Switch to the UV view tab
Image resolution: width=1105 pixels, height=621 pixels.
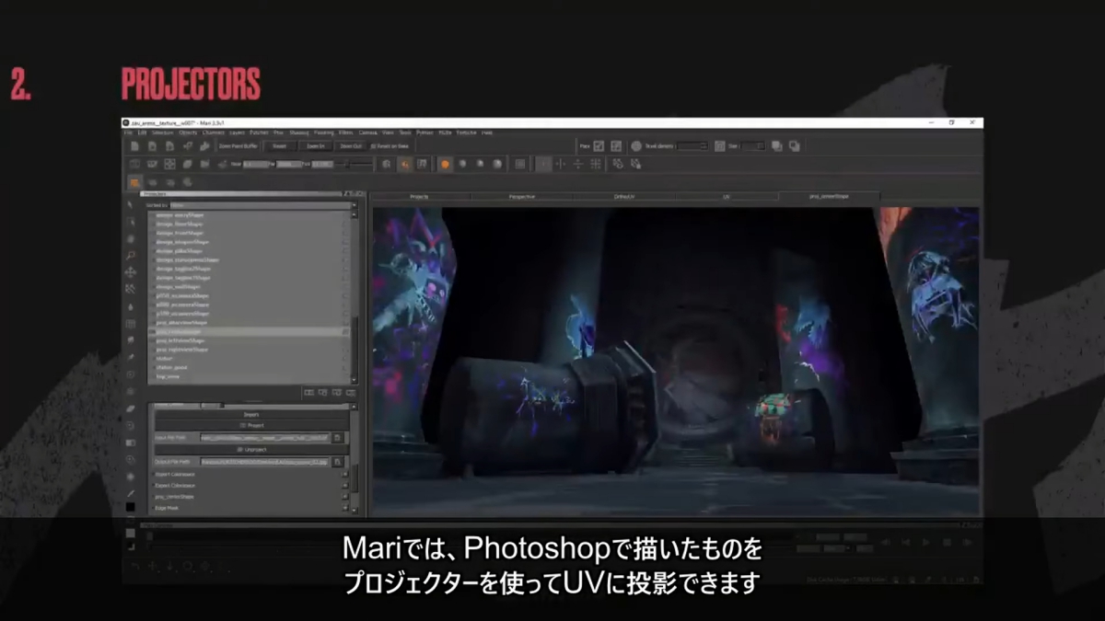(726, 196)
